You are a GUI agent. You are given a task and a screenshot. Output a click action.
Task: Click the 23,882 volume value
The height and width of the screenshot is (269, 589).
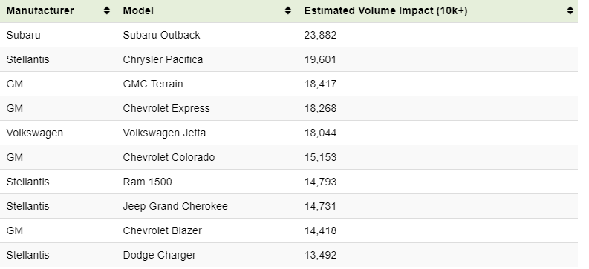click(320, 36)
